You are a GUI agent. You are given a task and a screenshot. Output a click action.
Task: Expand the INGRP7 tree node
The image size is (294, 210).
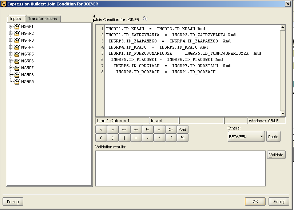11,68
